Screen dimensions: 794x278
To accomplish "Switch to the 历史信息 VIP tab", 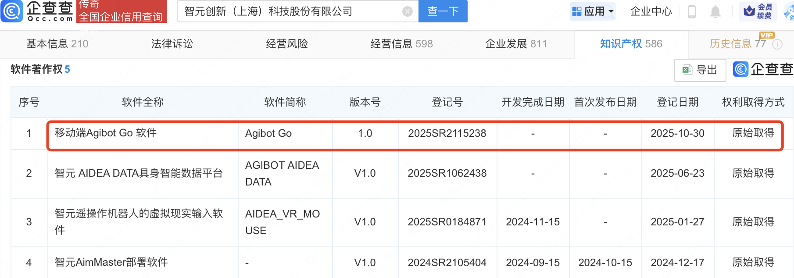I will coord(737,44).
